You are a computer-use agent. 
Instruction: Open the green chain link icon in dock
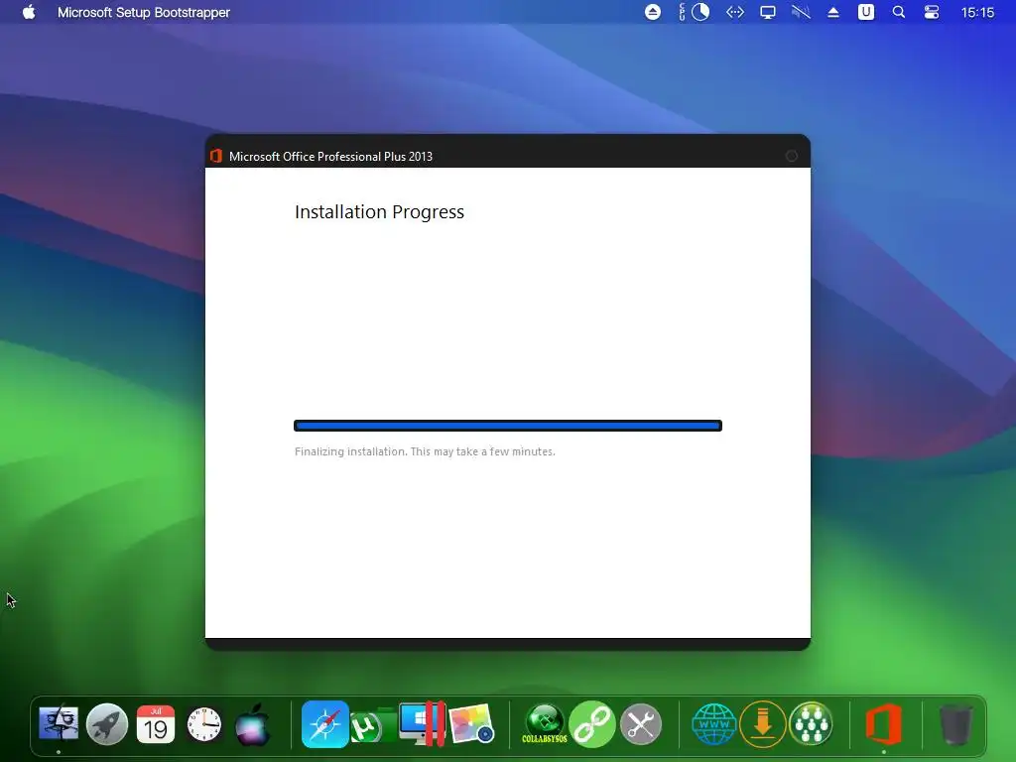tap(592, 723)
